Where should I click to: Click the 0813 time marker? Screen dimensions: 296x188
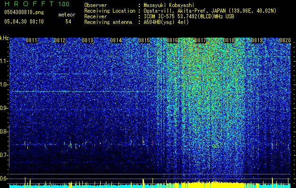click(x=88, y=40)
